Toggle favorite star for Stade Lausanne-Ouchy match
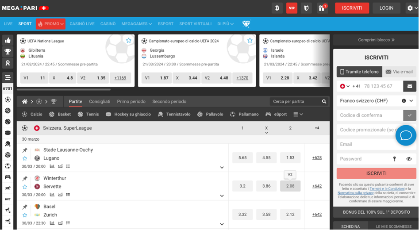 click(25, 158)
